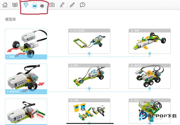Click the blue connector dot under card 2b

150,88
